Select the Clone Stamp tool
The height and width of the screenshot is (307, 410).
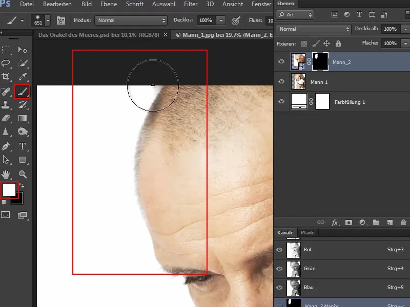coord(6,105)
